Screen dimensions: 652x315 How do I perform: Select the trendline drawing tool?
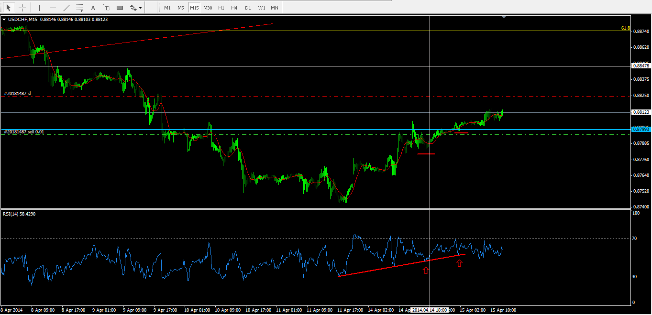(66, 8)
